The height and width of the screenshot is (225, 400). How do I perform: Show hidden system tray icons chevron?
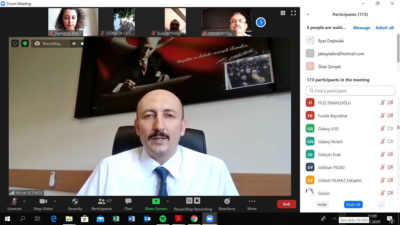tap(334, 219)
